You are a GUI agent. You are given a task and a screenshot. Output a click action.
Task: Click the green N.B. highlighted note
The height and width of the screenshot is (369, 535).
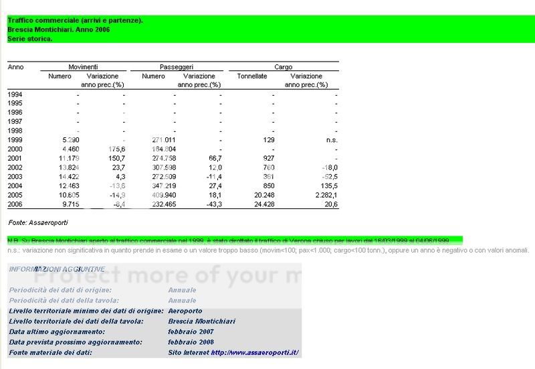[234, 240]
